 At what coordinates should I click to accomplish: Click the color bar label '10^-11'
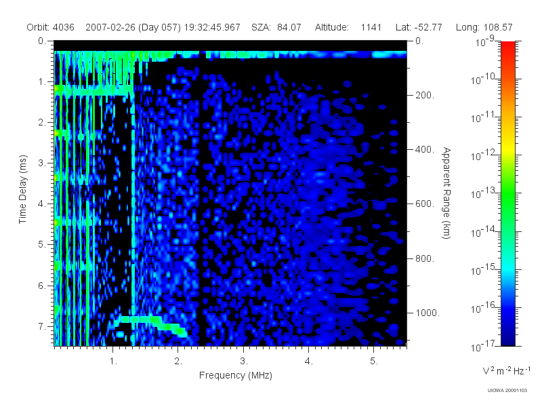[x=484, y=117]
